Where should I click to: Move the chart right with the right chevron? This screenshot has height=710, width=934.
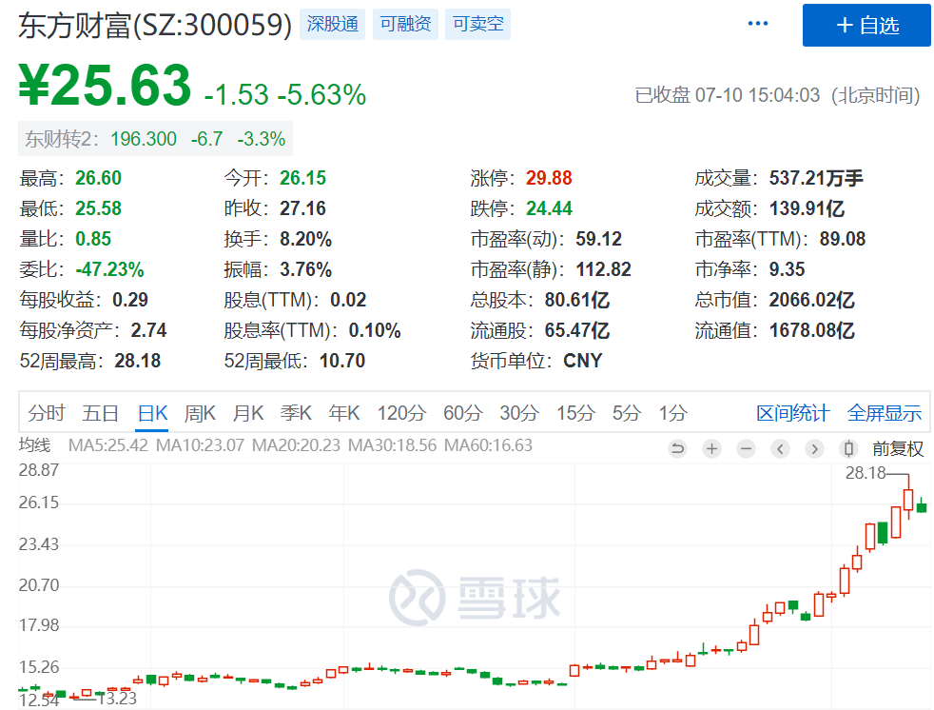click(814, 448)
